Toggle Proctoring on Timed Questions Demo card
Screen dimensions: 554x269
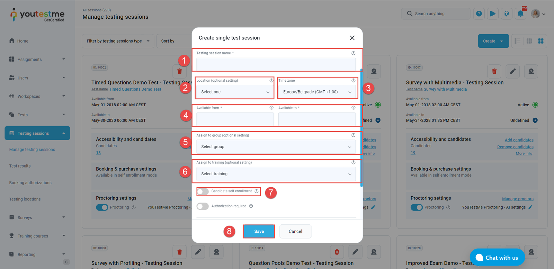click(x=102, y=207)
